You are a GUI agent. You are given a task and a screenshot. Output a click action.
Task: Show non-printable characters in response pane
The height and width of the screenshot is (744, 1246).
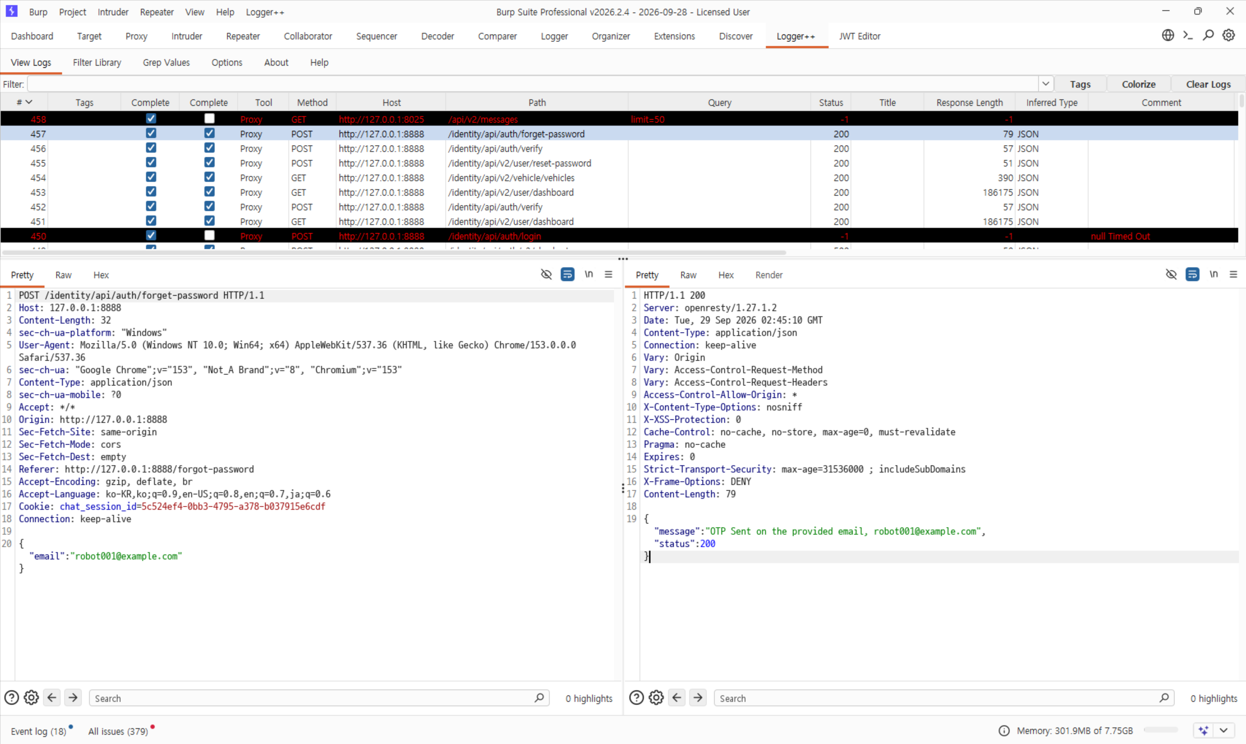[x=1213, y=274]
